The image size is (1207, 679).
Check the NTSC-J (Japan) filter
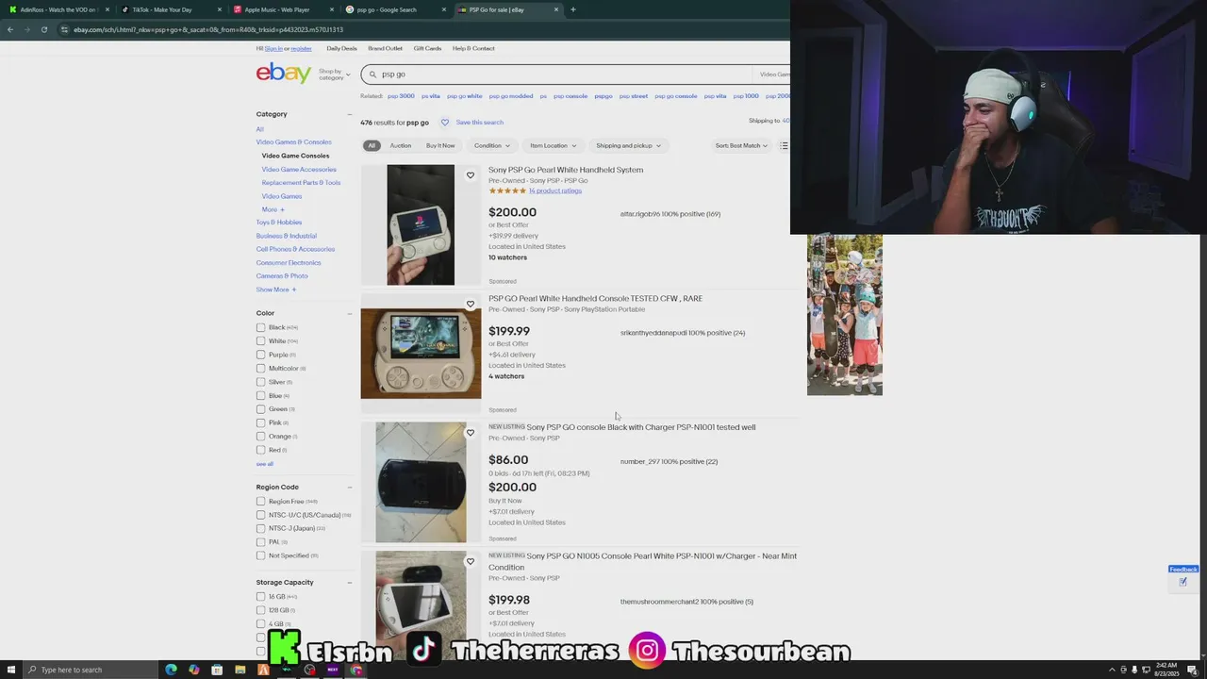pyautogui.click(x=260, y=528)
